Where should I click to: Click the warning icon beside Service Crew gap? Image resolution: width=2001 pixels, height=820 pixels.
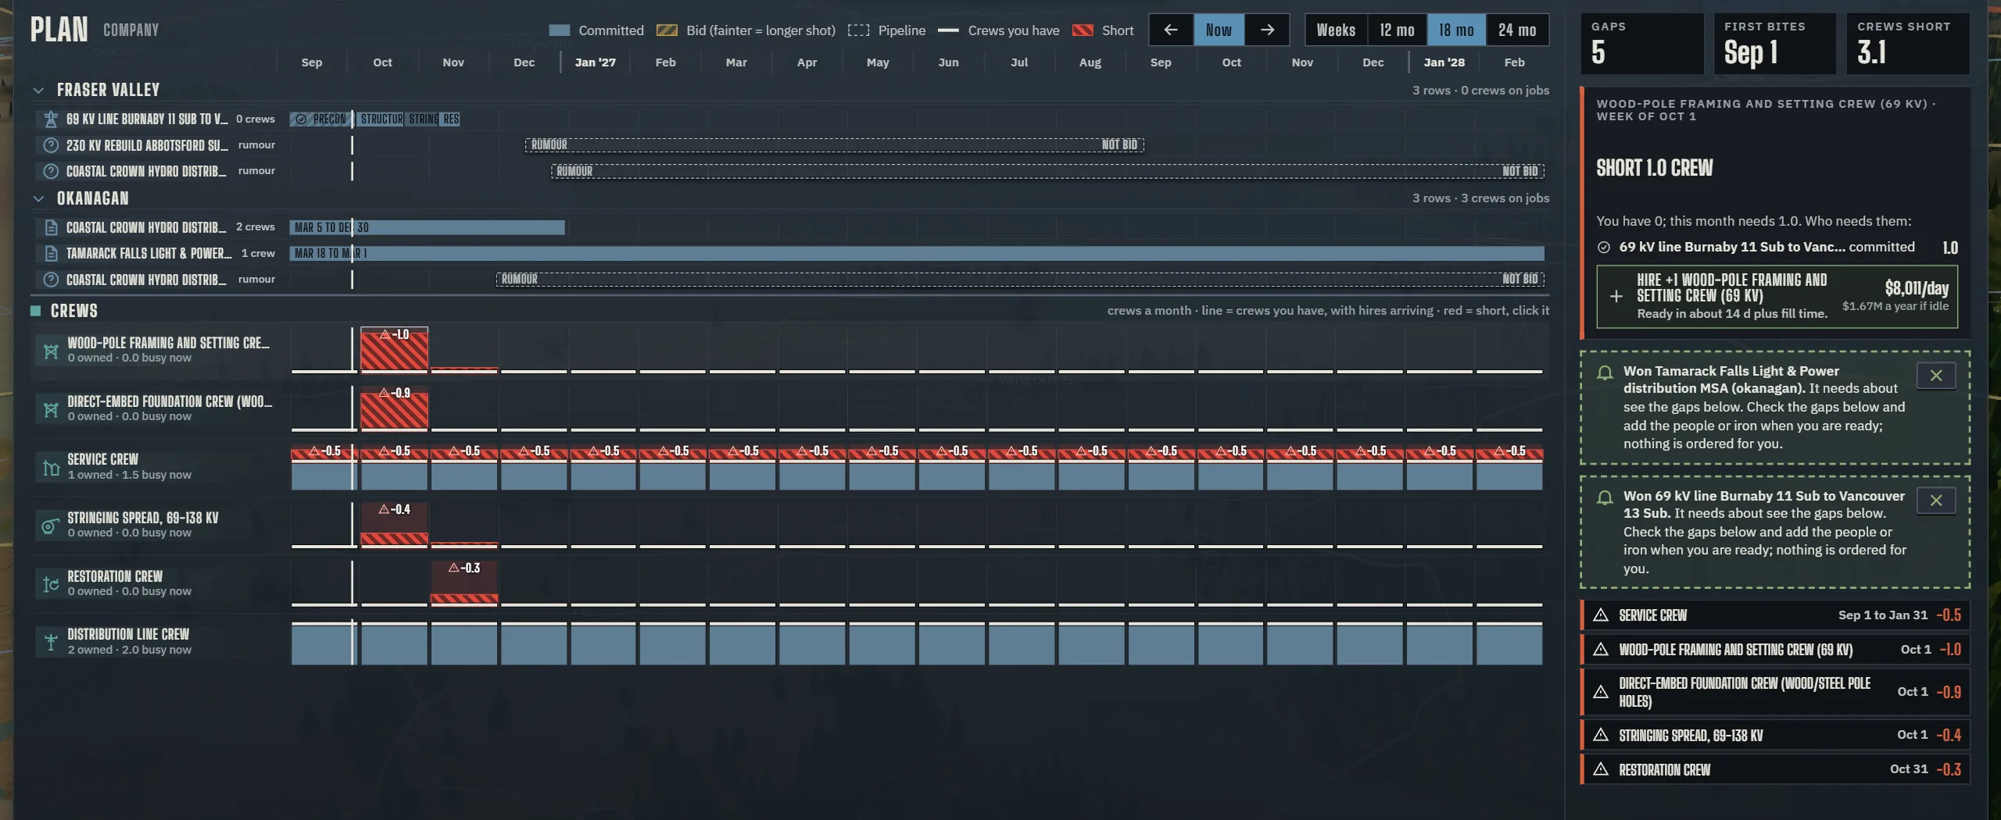click(x=1601, y=615)
